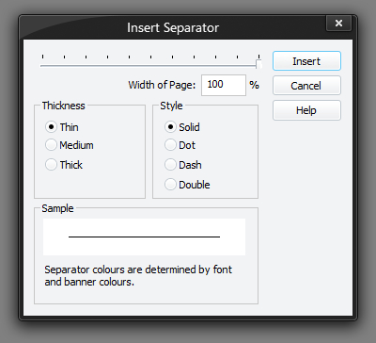Click the 'Sample' group label

[x=57, y=208]
